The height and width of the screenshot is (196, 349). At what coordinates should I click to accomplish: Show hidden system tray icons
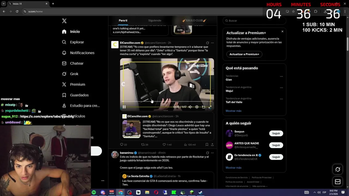point(314,192)
